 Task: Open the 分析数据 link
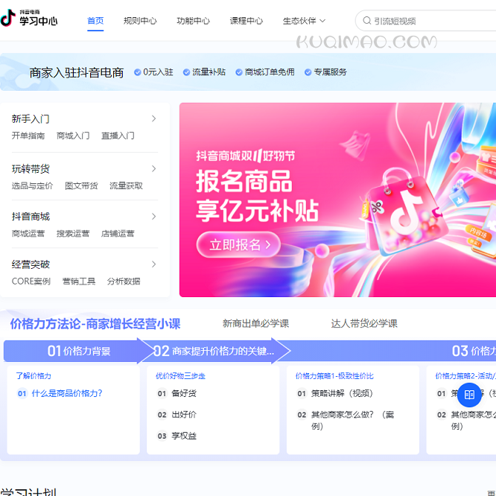point(124,282)
